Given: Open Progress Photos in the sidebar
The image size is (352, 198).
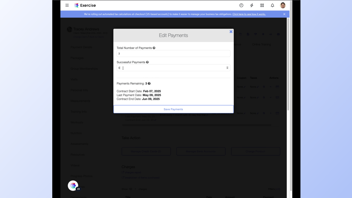Looking at the screenshot, I should point(81,176).
